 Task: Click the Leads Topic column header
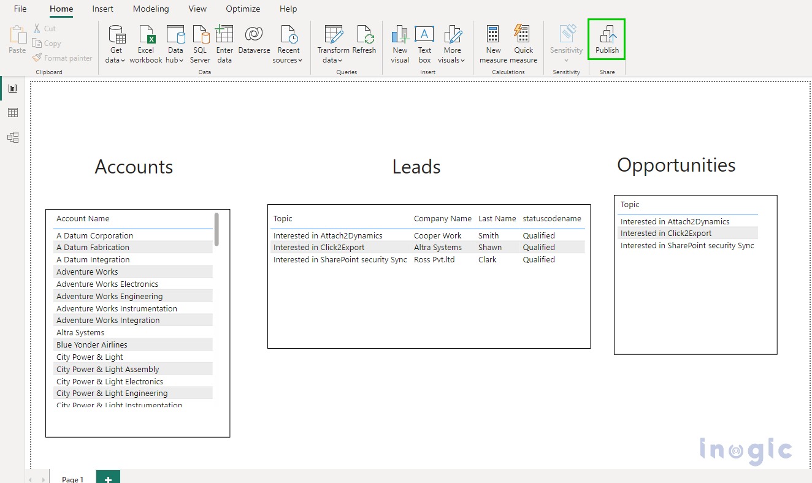pyautogui.click(x=283, y=219)
